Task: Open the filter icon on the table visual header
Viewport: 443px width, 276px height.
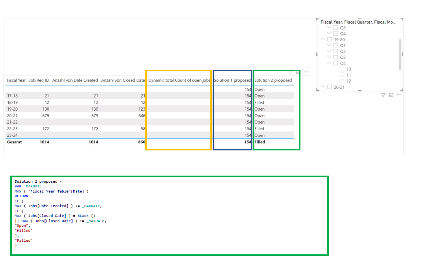Action: [291, 72]
